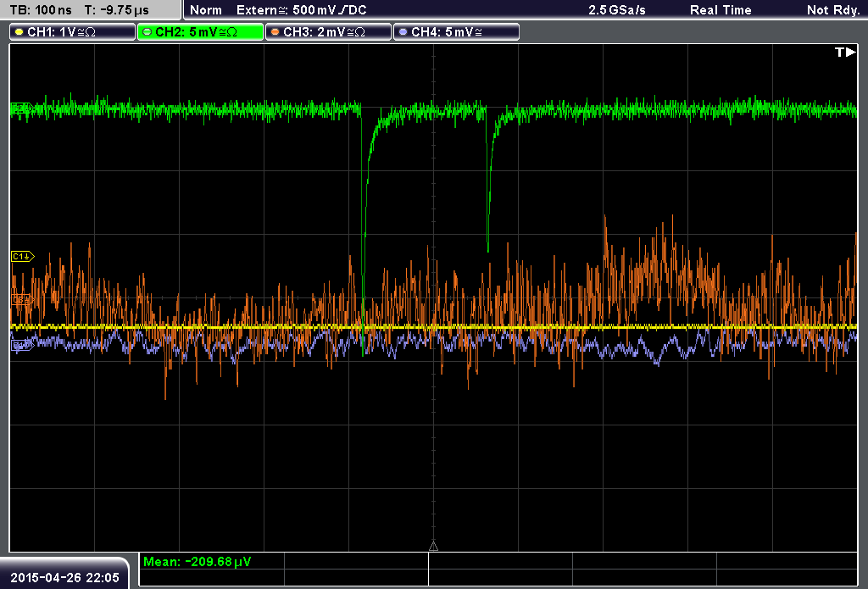Click the 2.5 GSa/s sample rate readout
The height and width of the screenshot is (589, 868).
tap(617, 10)
